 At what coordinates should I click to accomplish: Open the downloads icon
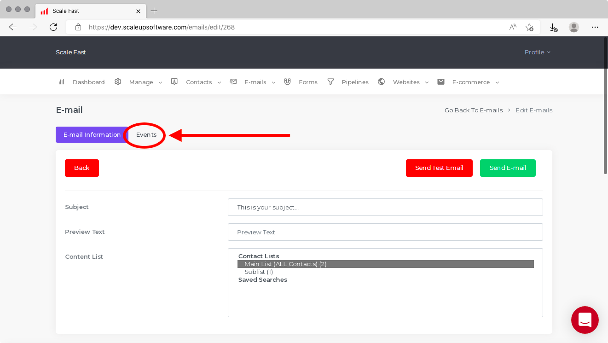point(554,28)
